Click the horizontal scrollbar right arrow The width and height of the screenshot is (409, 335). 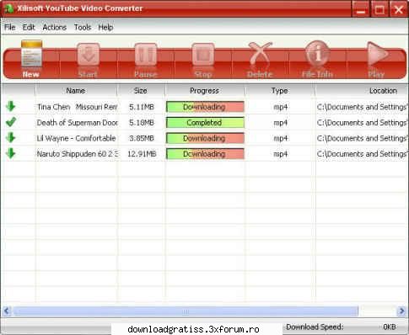401,311
